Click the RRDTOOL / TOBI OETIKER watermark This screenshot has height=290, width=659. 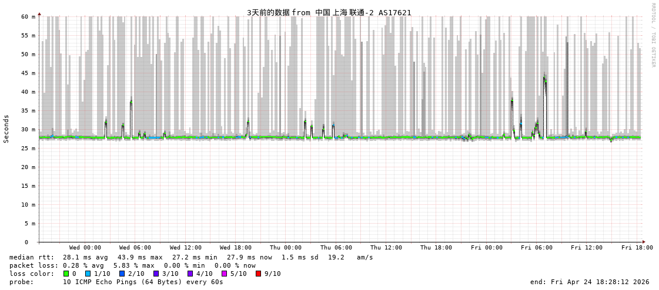point(653,35)
